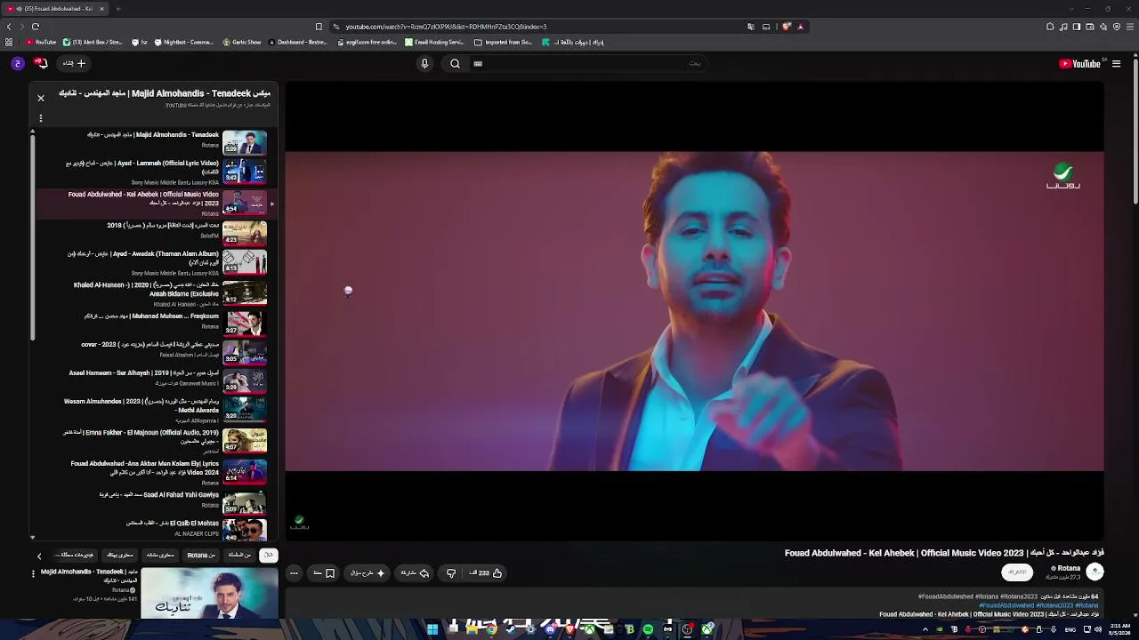The height and width of the screenshot is (640, 1139).
Task: Click the YouTube search magnifier icon
Action: 455,63
